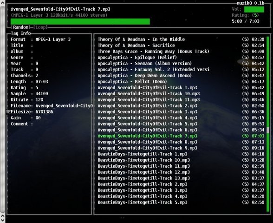Select BeastieBoys-Timetogetill-Track 13.mp3 in playlist
Viewport: 273px width, 223px height.
[x=181, y=178]
